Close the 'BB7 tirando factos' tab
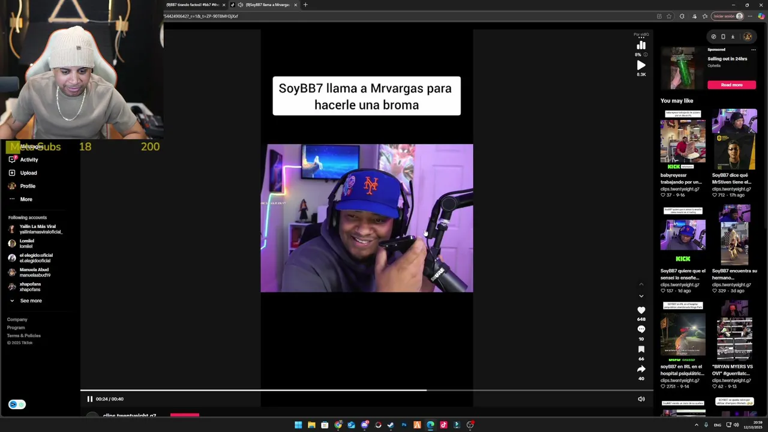 pos(224,5)
